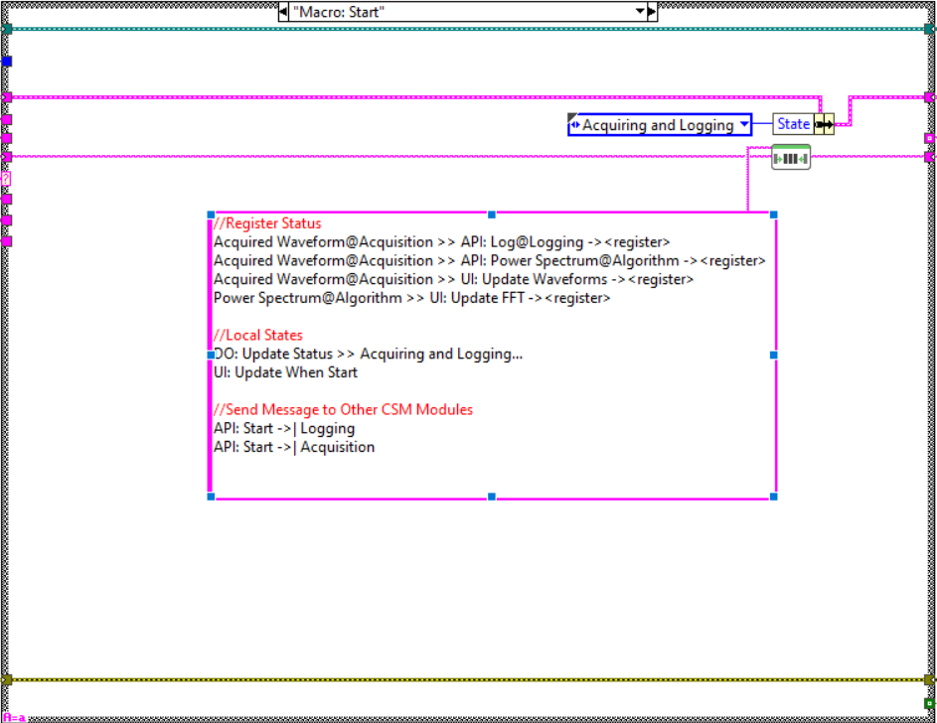Screen dimensions: 937x723
Task: Expand the Acquiring and Logging enum dropdown
Action: [x=744, y=125]
